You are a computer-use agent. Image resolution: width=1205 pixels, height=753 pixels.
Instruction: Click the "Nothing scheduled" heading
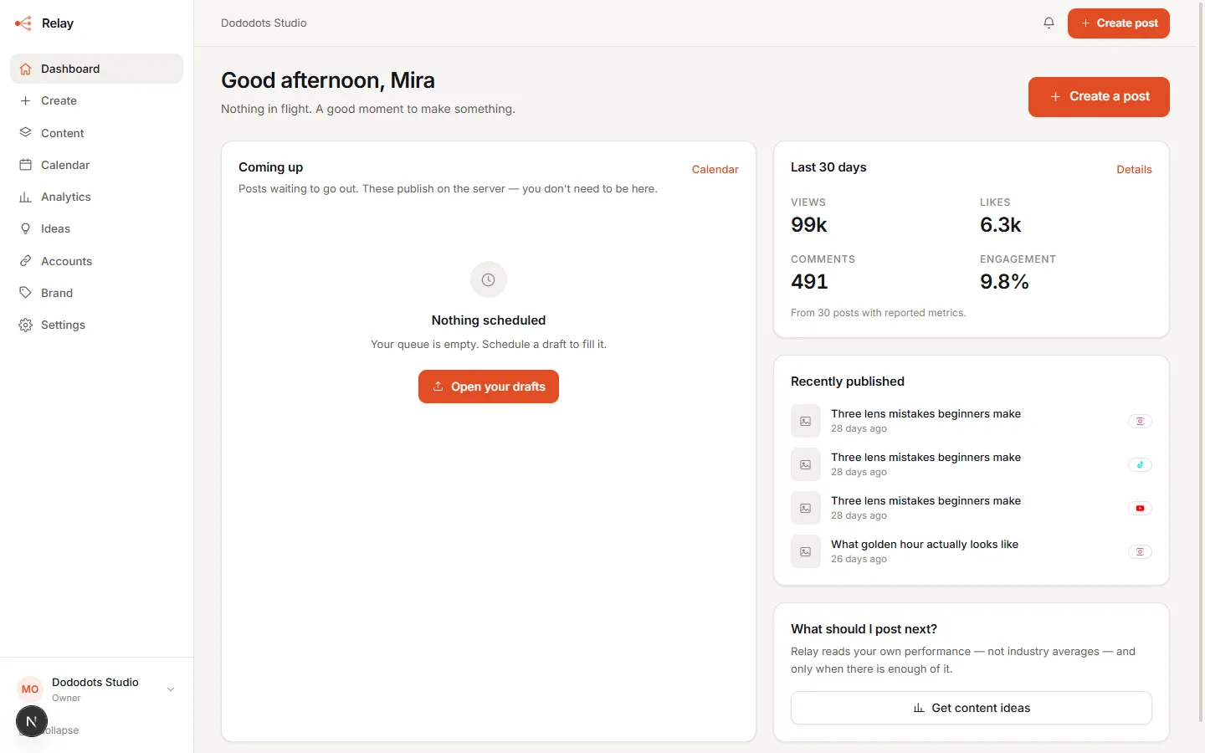coord(489,320)
